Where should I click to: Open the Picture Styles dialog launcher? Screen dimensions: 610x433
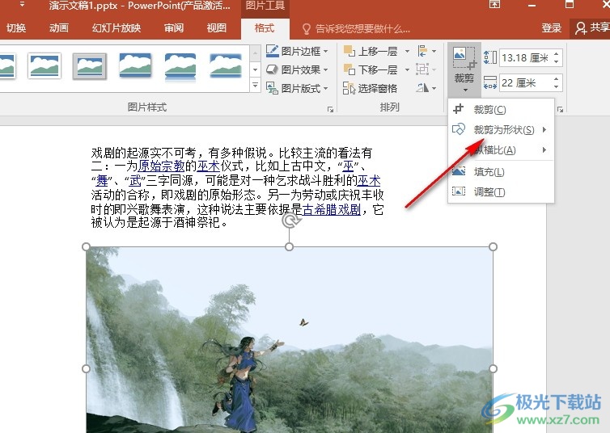[x=330, y=110]
